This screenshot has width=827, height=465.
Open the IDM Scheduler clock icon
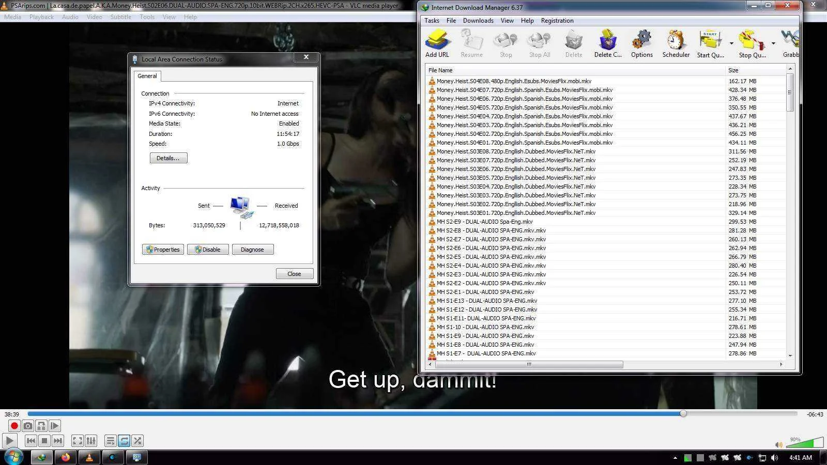[676, 43]
